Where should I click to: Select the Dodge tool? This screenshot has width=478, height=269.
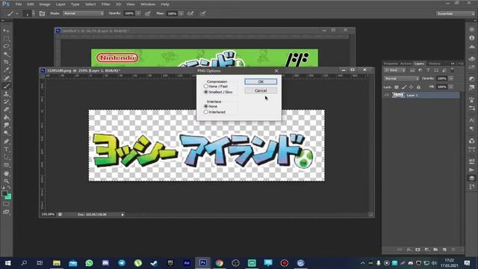point(6,134)
